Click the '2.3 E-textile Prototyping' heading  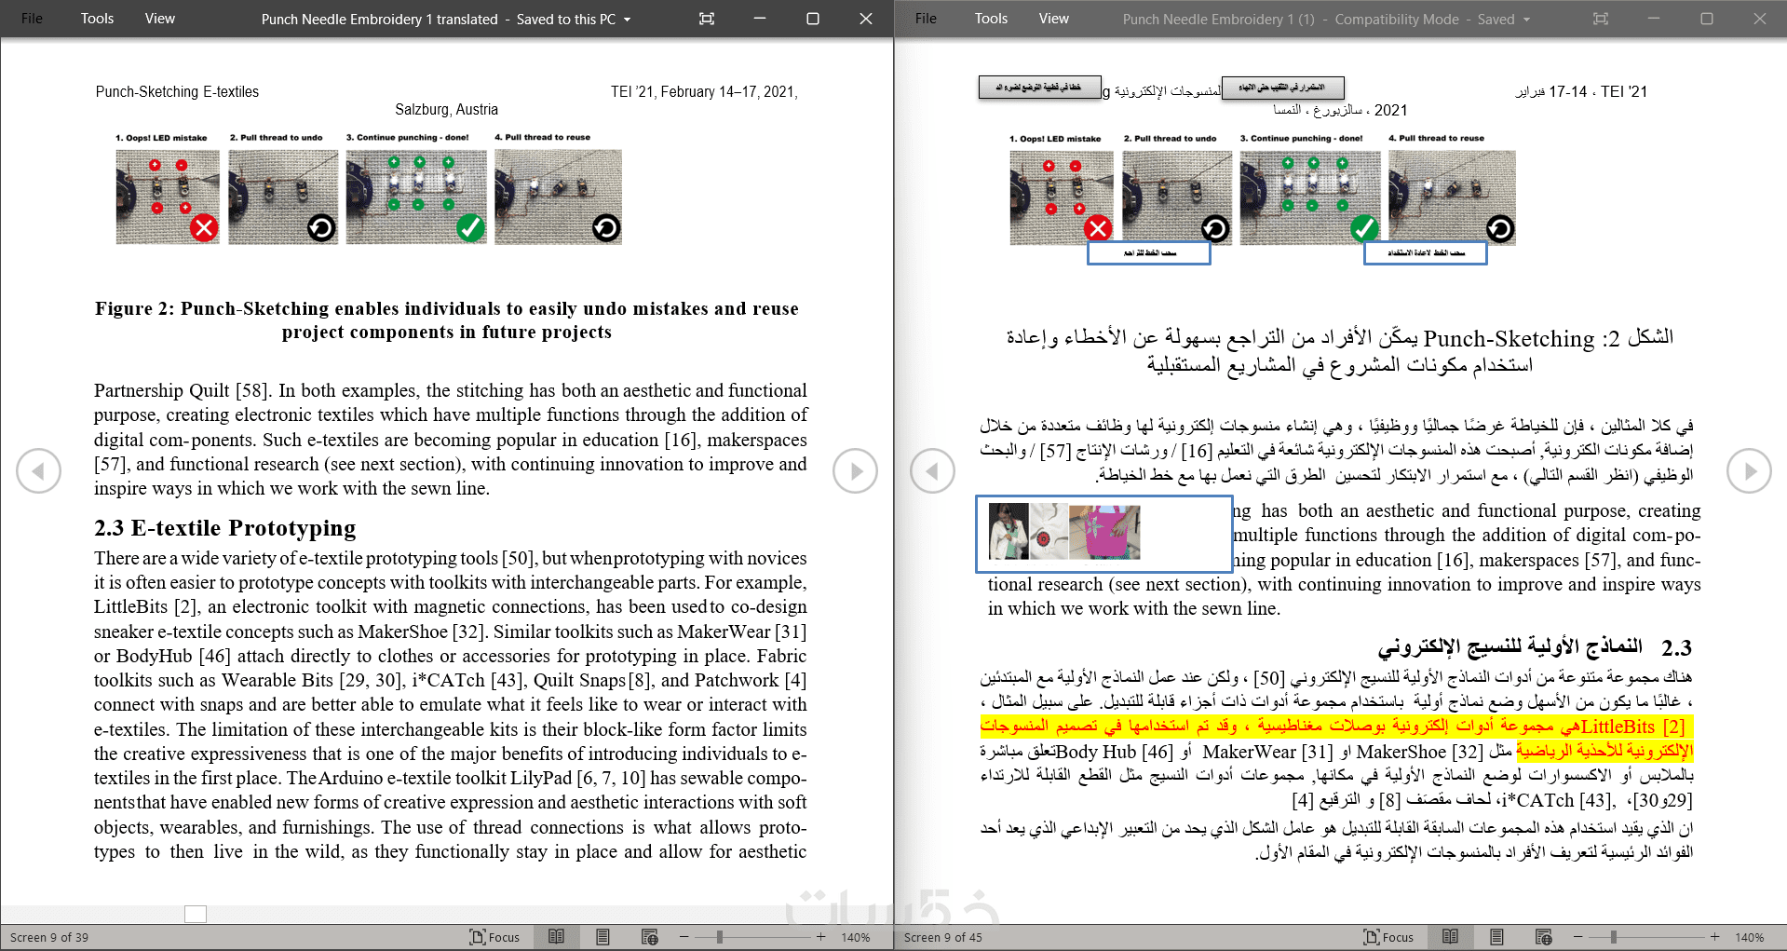point(224,528)
